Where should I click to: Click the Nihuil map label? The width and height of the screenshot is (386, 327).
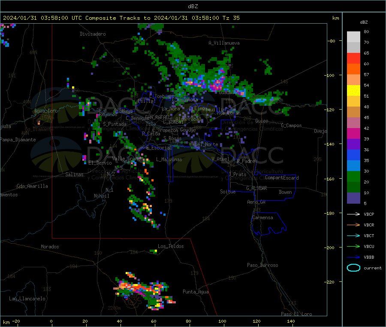[101, 196]
